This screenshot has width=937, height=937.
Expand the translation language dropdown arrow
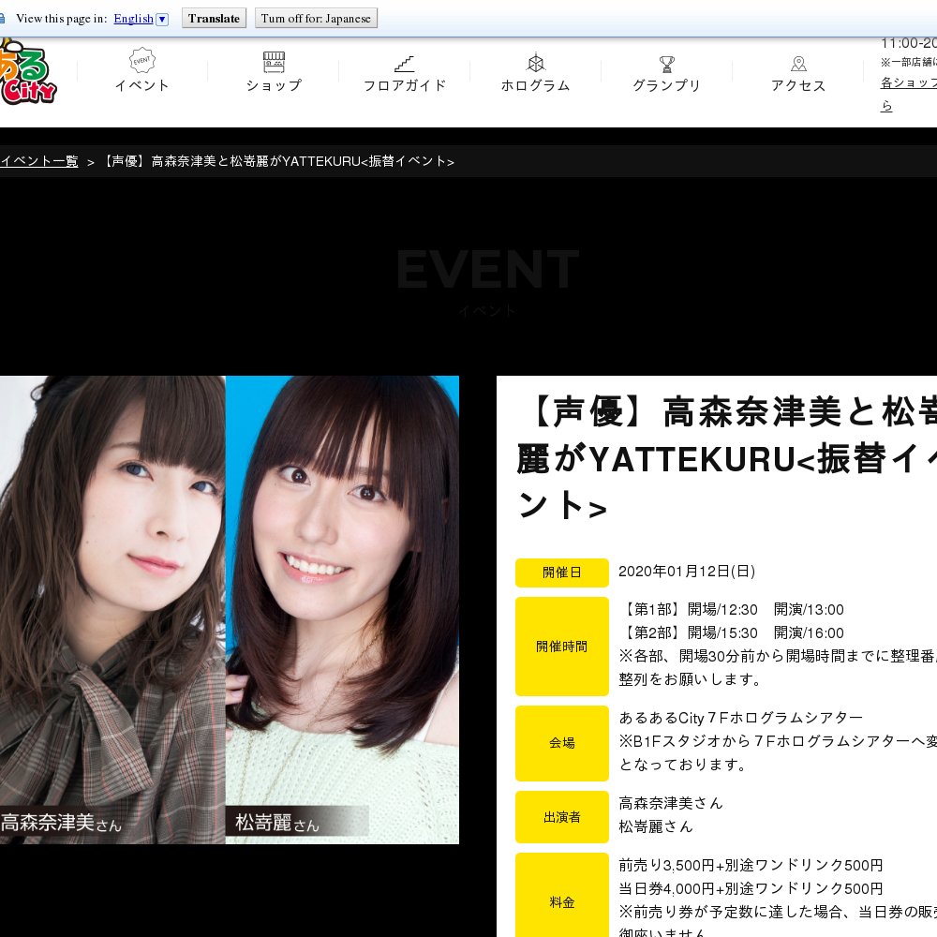[x=162, y=19]
